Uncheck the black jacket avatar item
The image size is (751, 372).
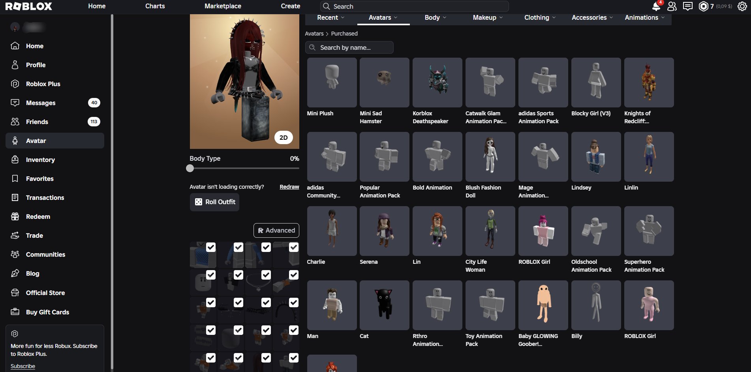click(x=238, y=275)
